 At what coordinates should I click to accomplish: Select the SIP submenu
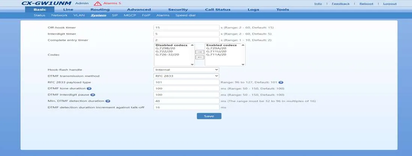click(x=115, y=15)
